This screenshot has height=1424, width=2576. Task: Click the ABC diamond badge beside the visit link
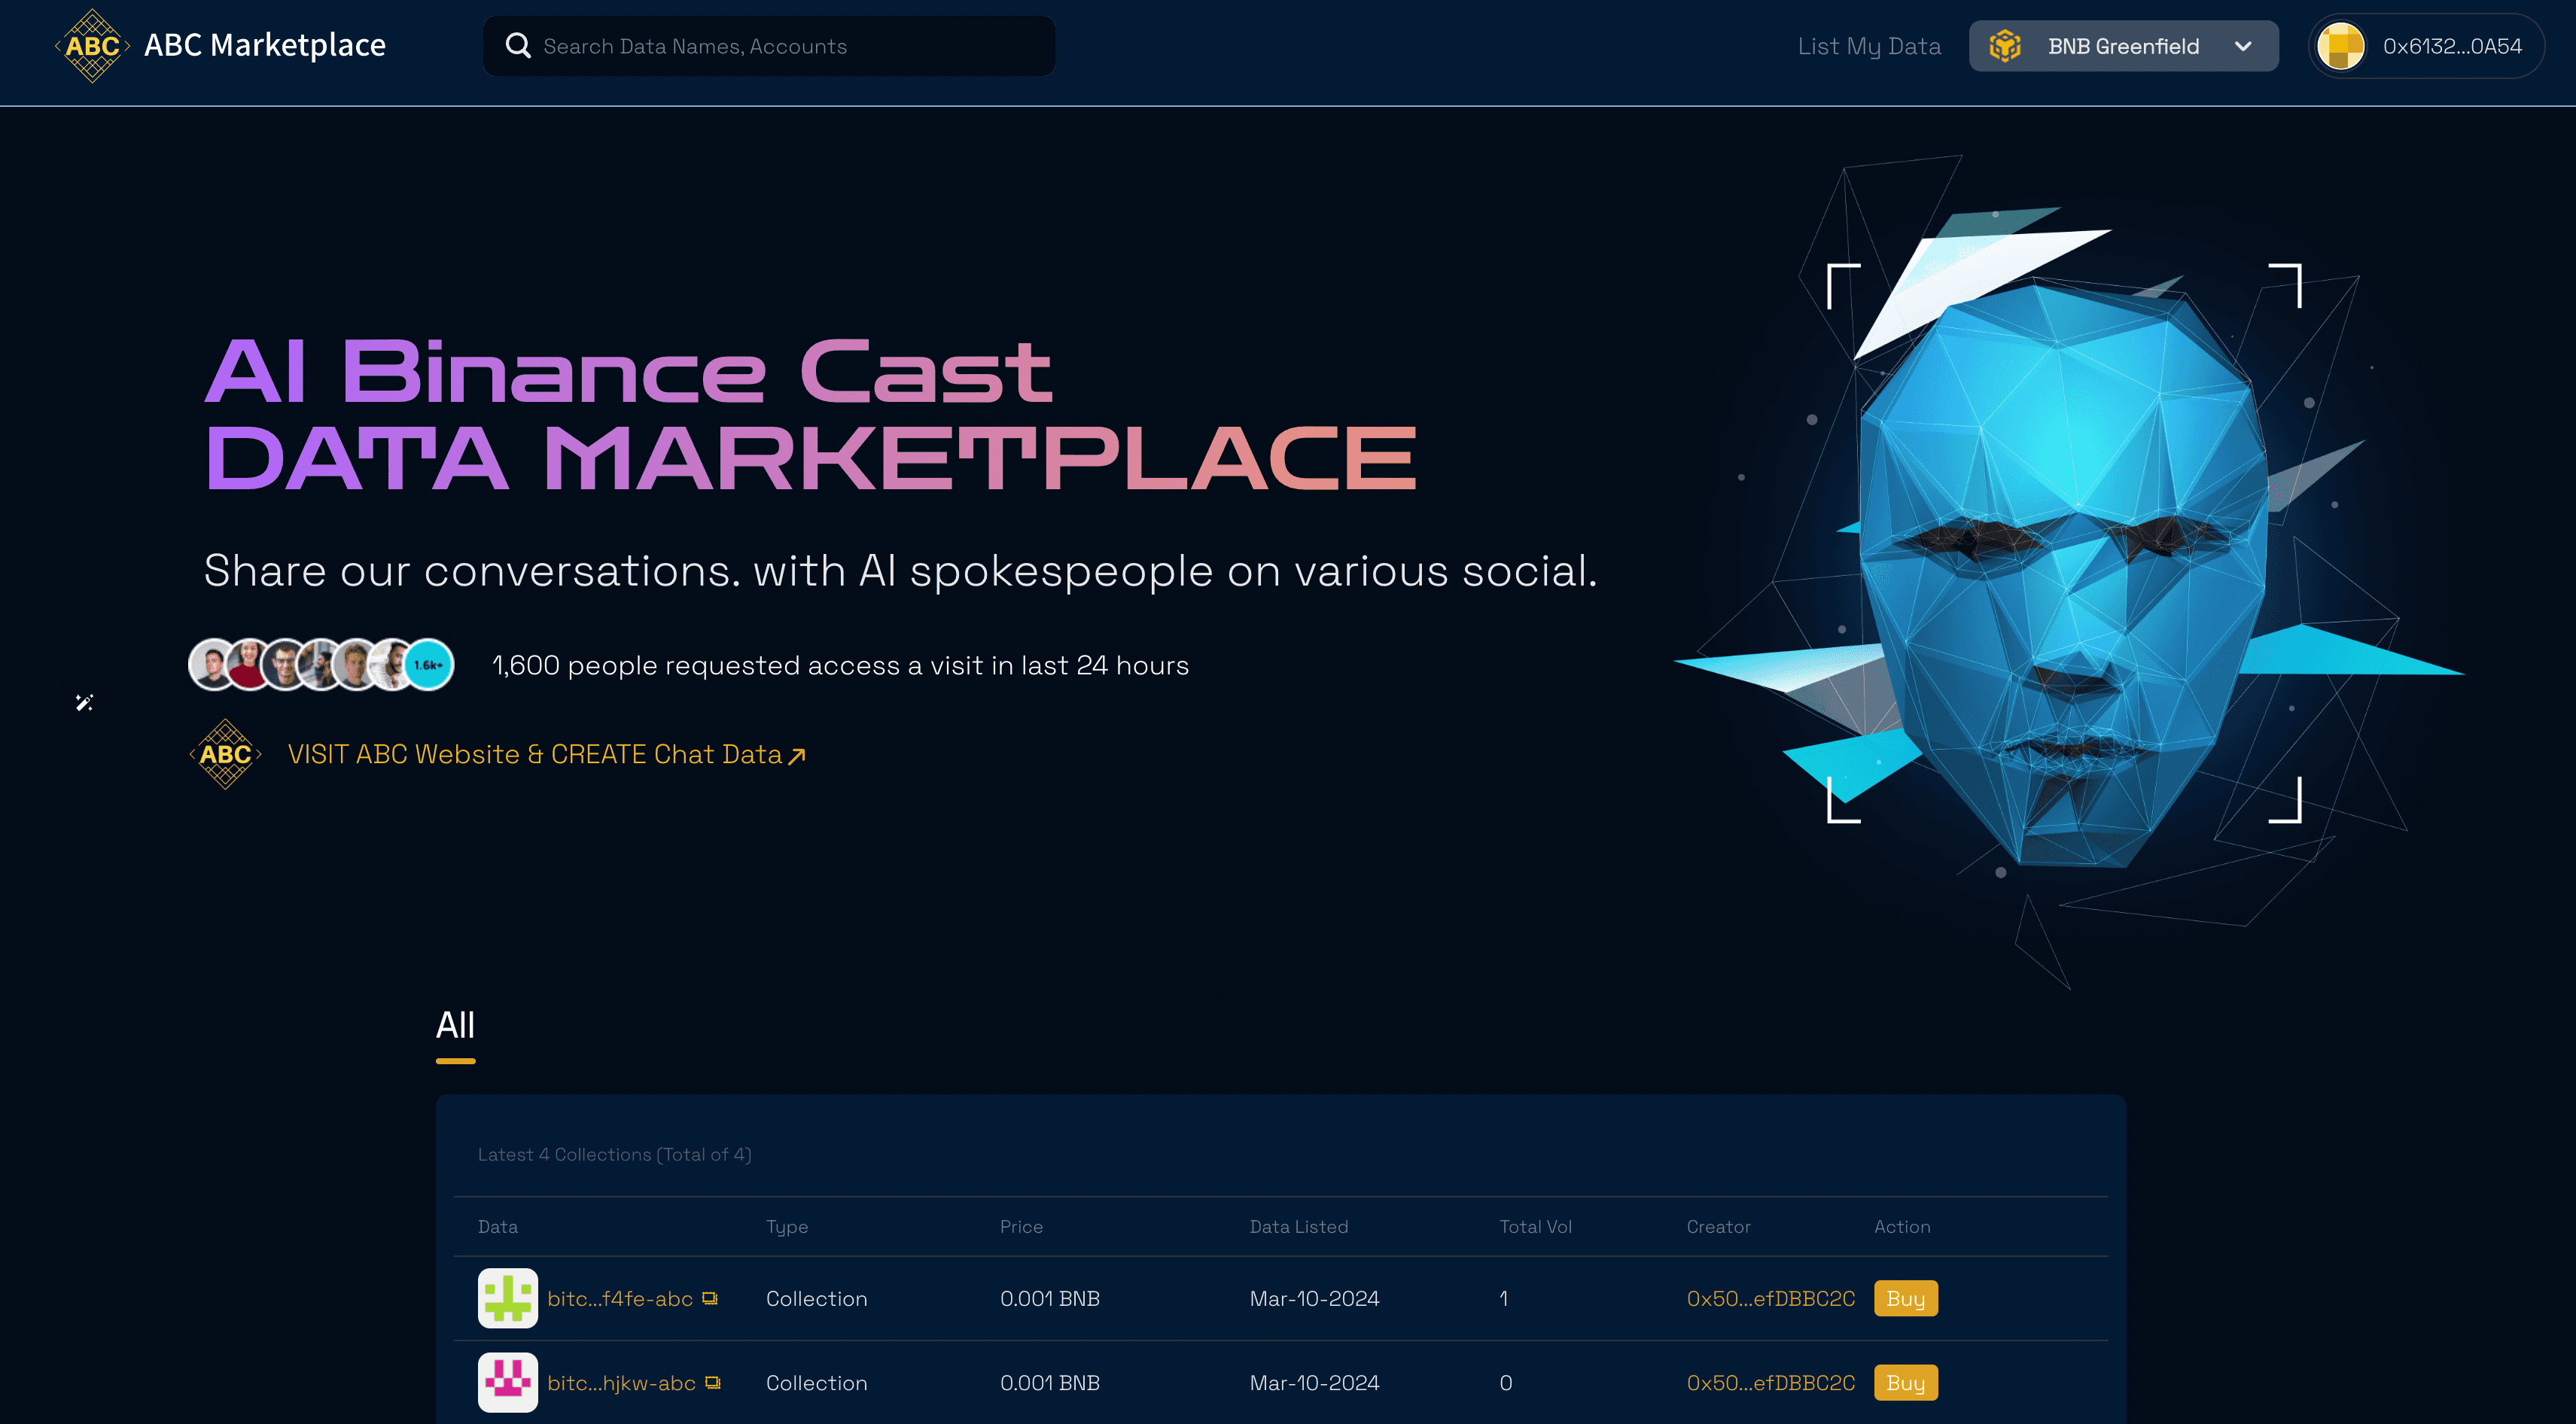click(226, 754)
